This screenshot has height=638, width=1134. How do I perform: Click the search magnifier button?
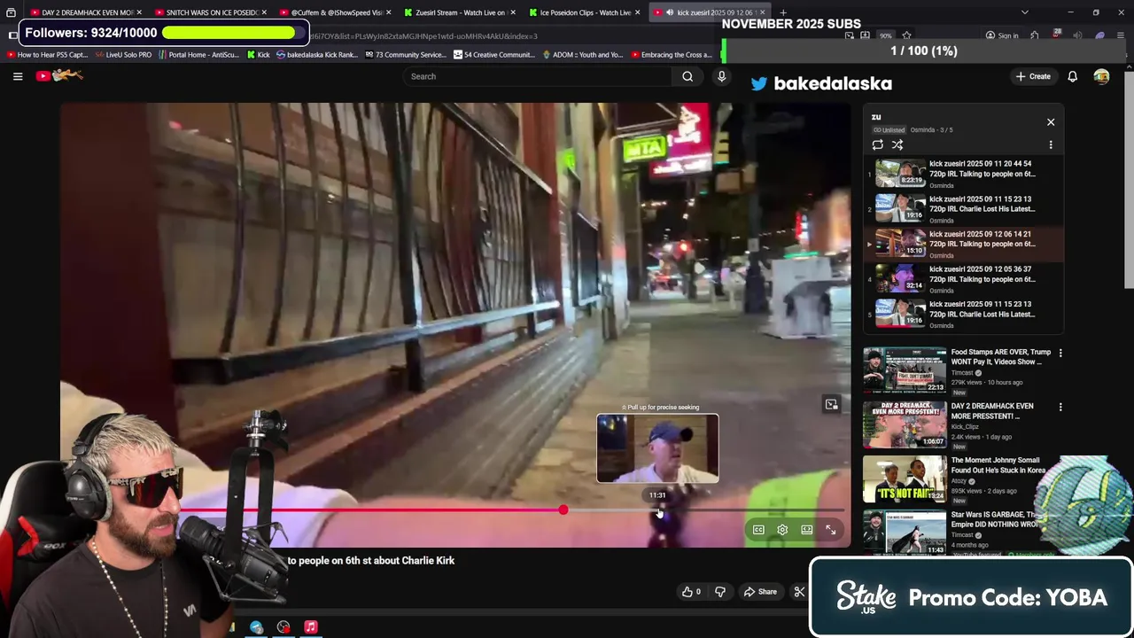(x=687, y=76)
